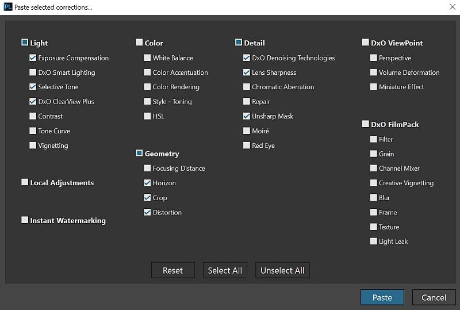The height and width of the screenshot is (310, 460).
Task: Uncheck DxO ClearView Plus
Action: 33,101
